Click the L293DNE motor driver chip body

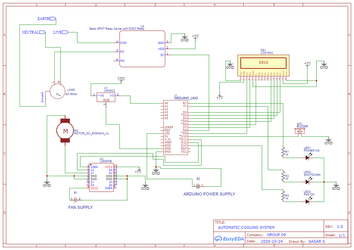(101, 177)
